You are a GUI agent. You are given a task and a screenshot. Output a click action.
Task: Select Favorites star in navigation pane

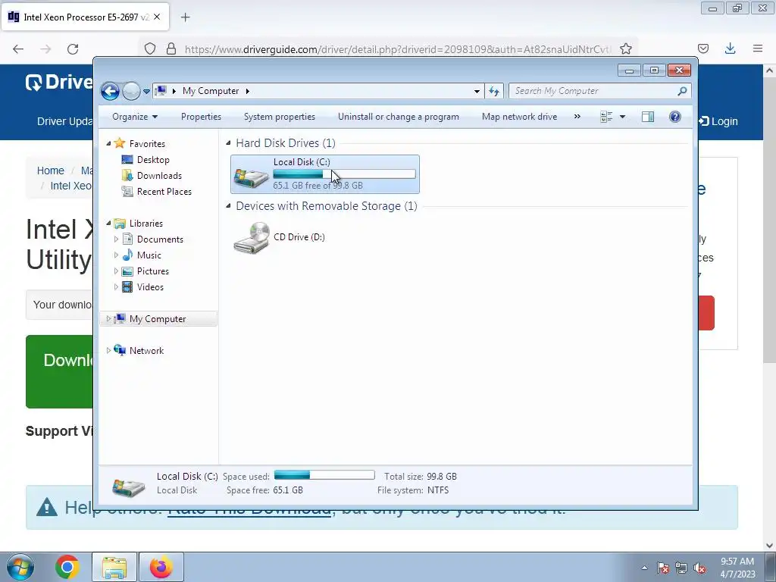coord(120,143)
